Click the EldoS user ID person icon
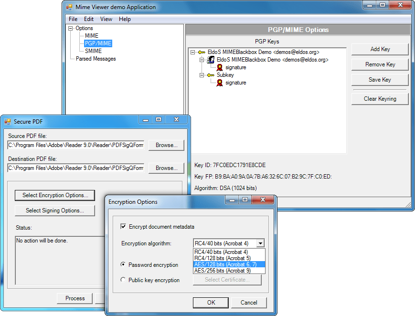This screenshot has width=415, height=316. pyautogui.click(x=211, y=60)
